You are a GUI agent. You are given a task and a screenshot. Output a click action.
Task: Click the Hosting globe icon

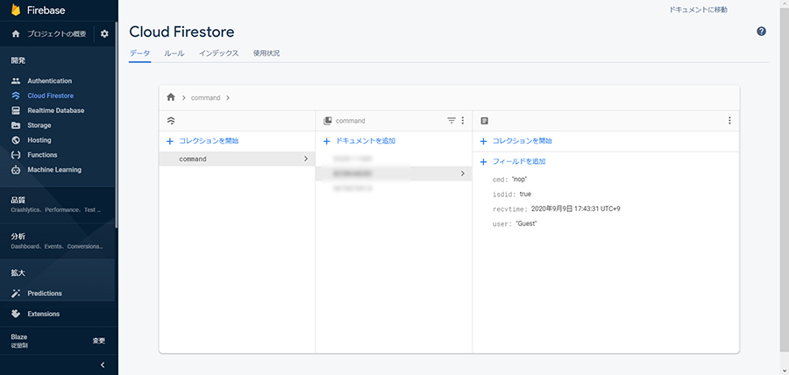[x=16, y=140]
